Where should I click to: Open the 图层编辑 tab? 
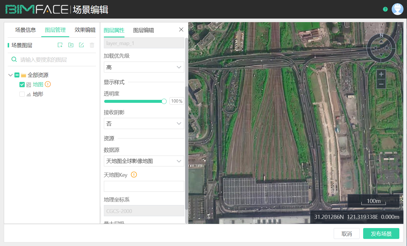[144, 30]
